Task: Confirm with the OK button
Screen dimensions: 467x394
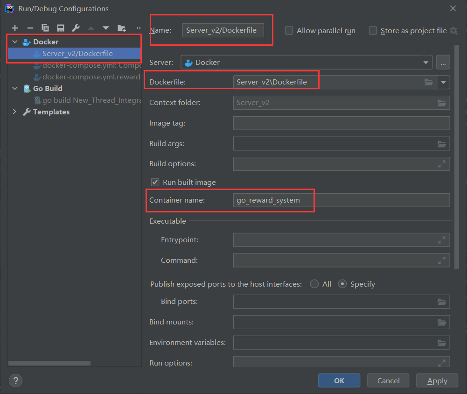Action: (x=339, y=380)
